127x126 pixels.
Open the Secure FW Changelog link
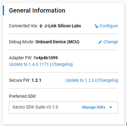click(x=108, y=80)
